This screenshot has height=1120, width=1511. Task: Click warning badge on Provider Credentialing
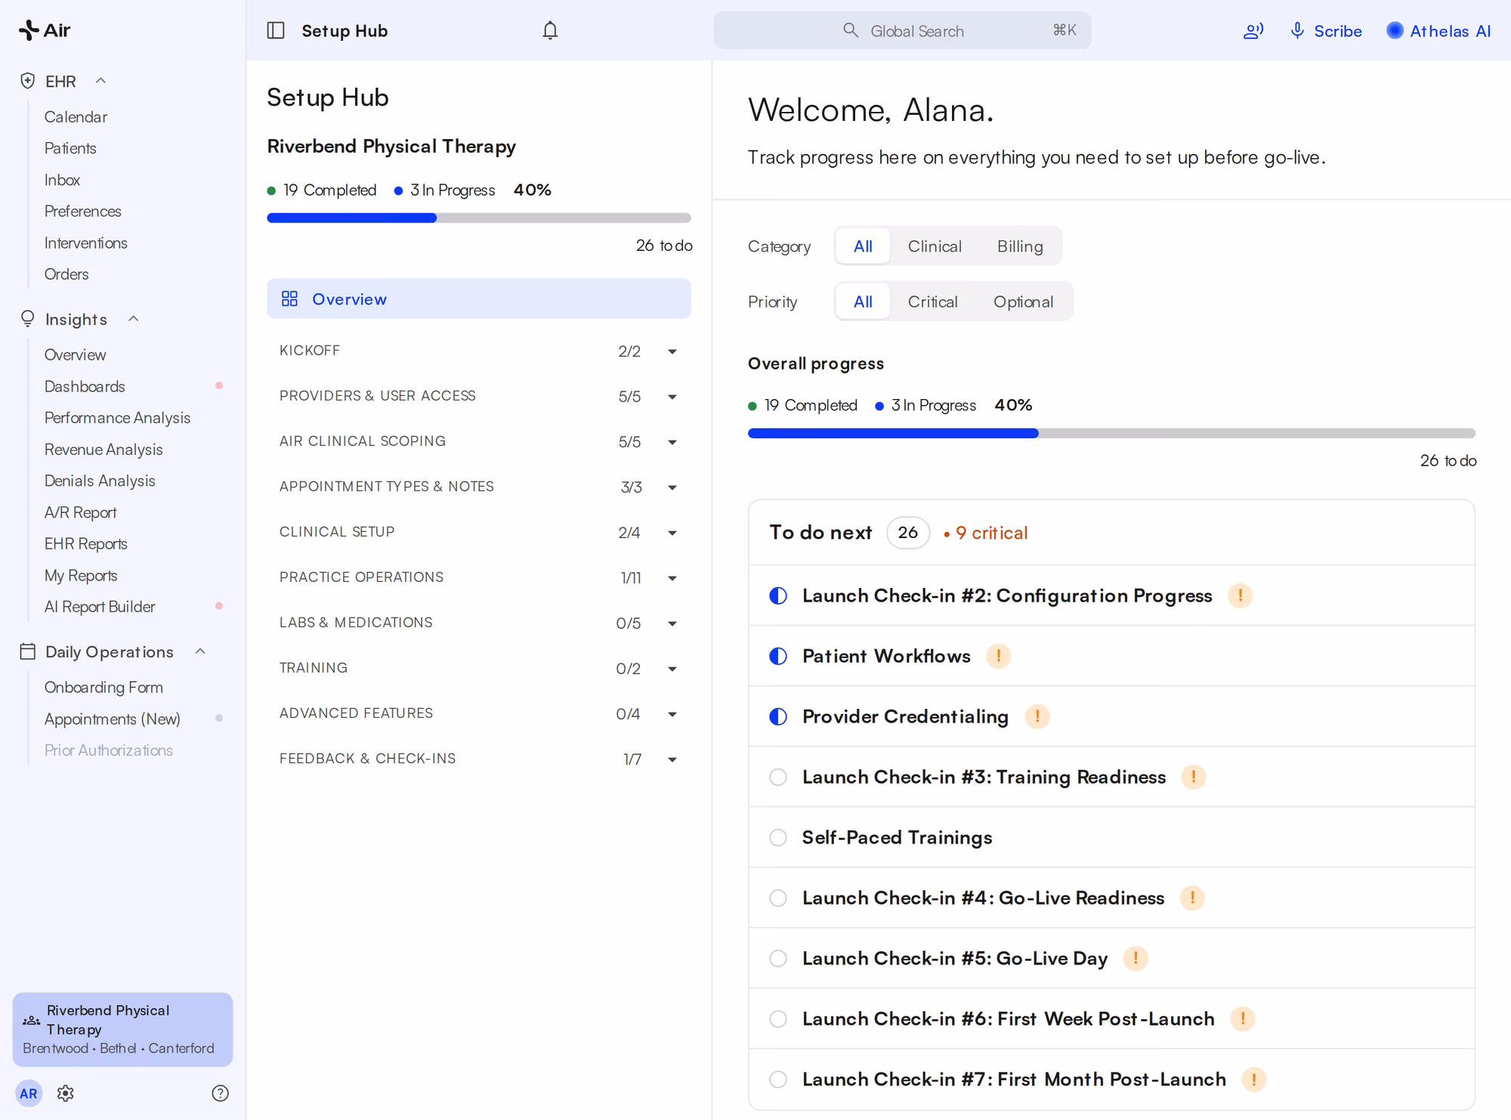(x=1037, y=716)
